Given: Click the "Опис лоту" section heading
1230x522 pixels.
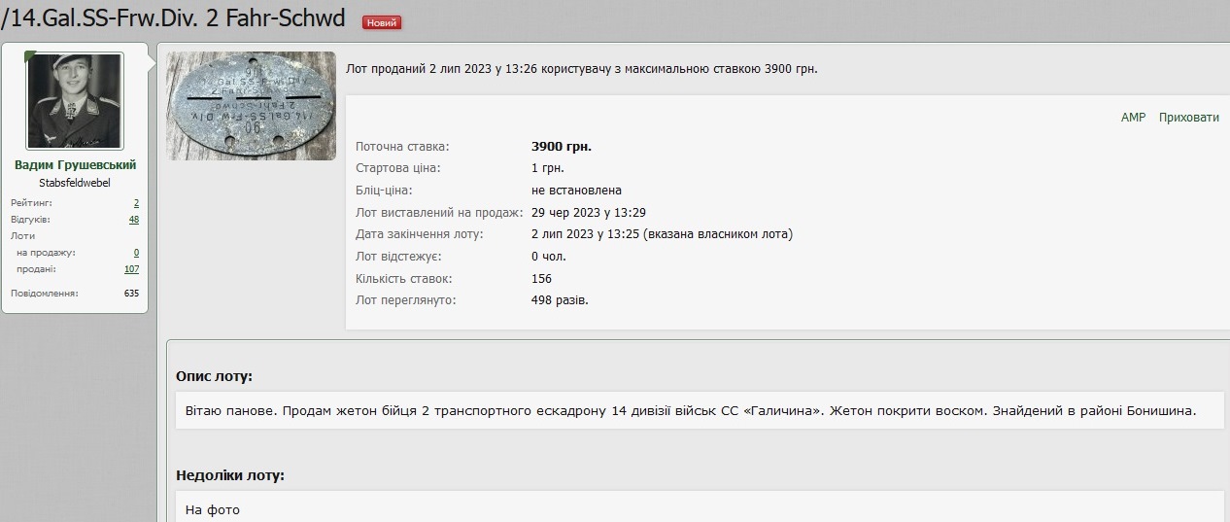Looking at the screenshot, I should (x=214, y=376).
